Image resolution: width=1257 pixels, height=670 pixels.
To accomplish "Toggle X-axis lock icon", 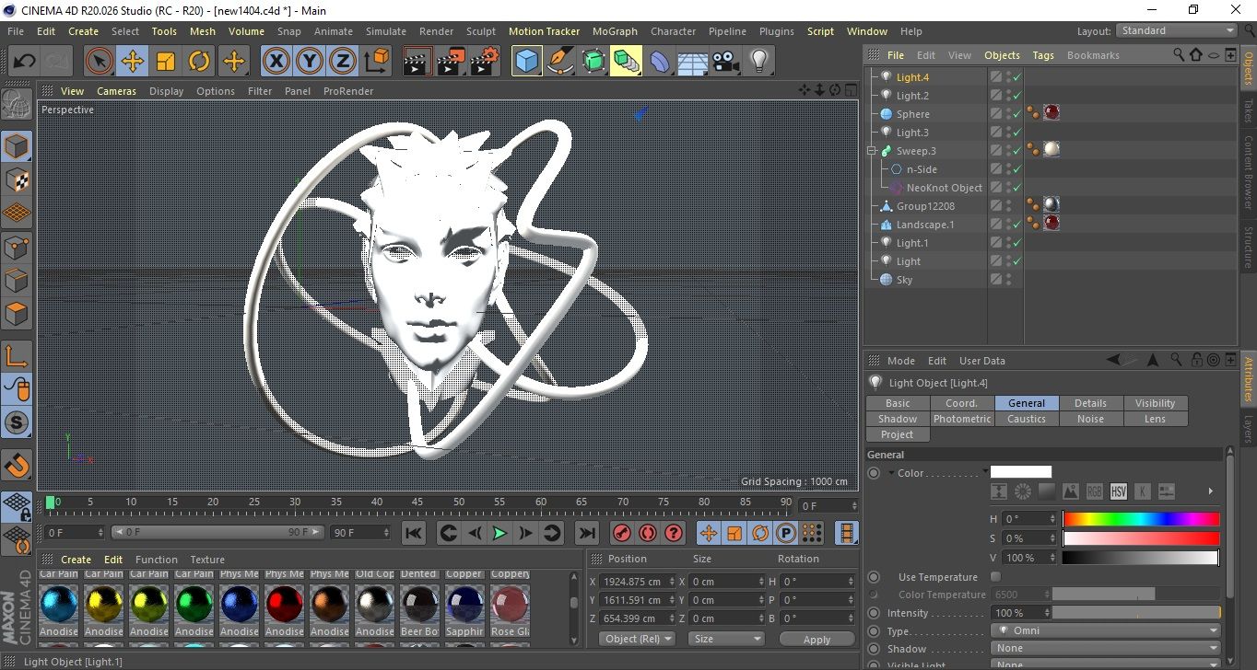I will (276, 62).
